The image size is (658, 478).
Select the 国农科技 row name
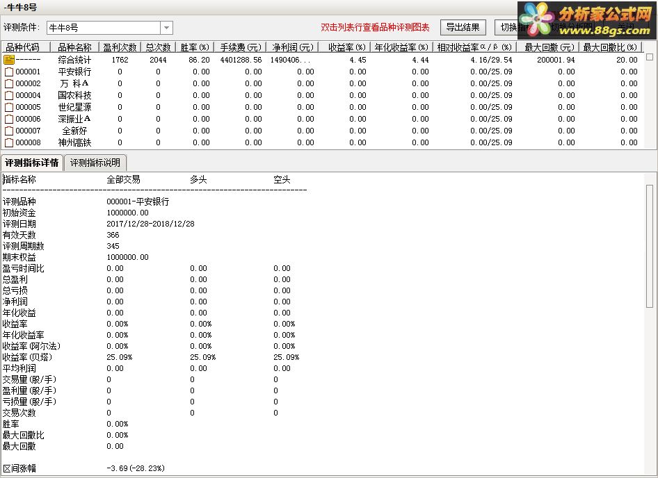pyautogui.click(x=74, y=95)
